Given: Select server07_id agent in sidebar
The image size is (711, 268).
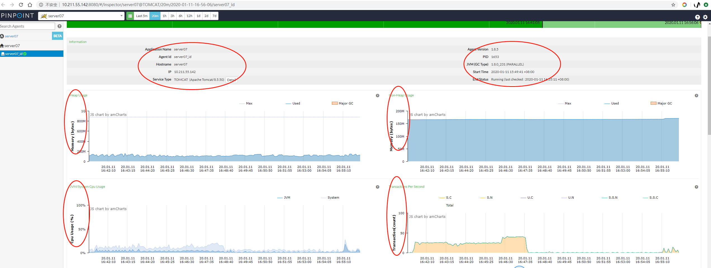Looking at the screenshot, I should [x=14, y=54].
